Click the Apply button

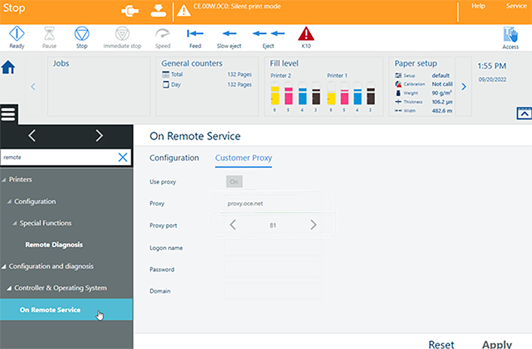[x=497, y=344]
